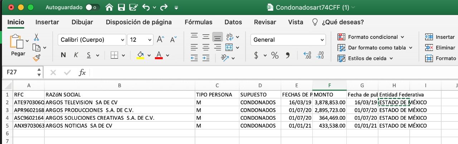Viewport: 458px width, 144px height.
Task: Click the Format Painter brush icon
Action: [36, 58]
